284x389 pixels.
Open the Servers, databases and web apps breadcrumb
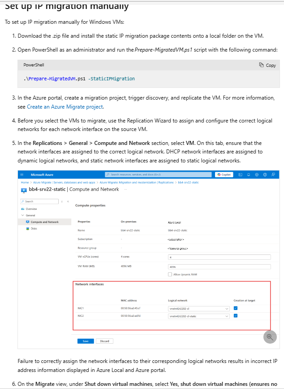(x=64, y=182)
